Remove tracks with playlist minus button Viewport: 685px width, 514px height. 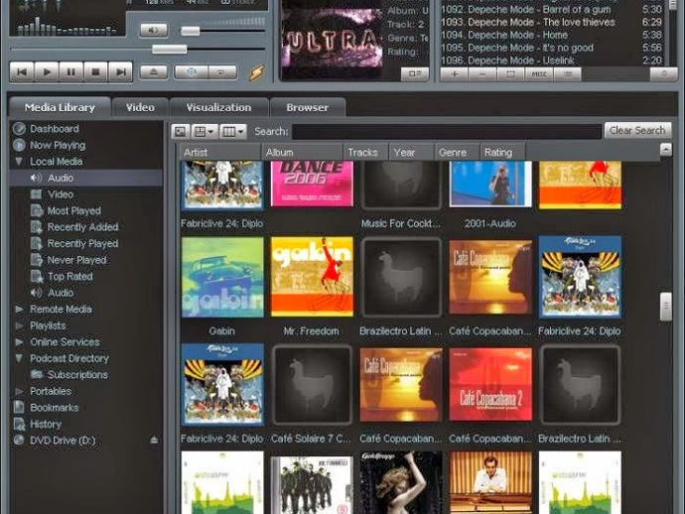(482, 74)
